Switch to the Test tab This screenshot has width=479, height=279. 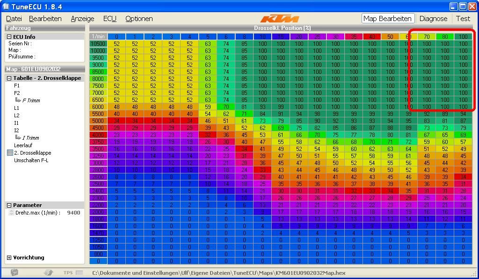(x=463, y=19)
